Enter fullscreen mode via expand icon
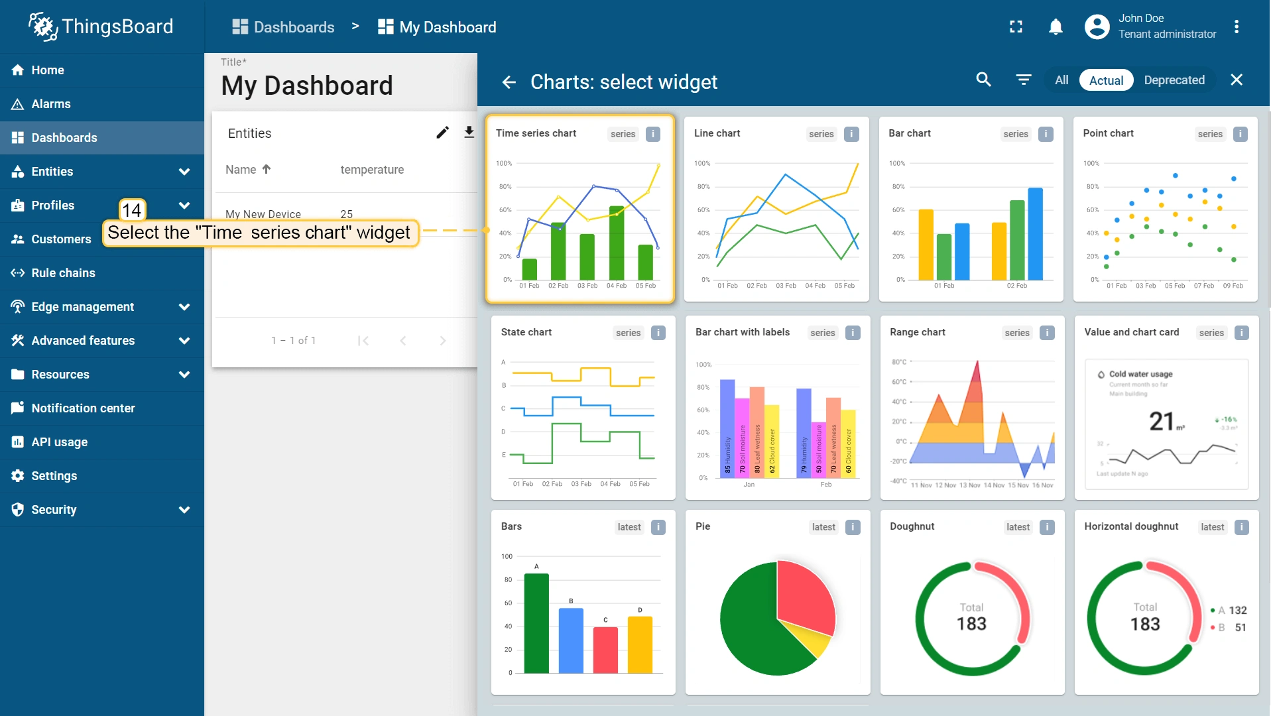This screenshot has width=1273, height=716. click(1016, 27)
